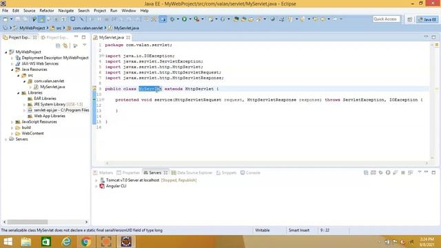Open the New file dropdown arrow
Screen dimensions: 441x248
(11, 19)
